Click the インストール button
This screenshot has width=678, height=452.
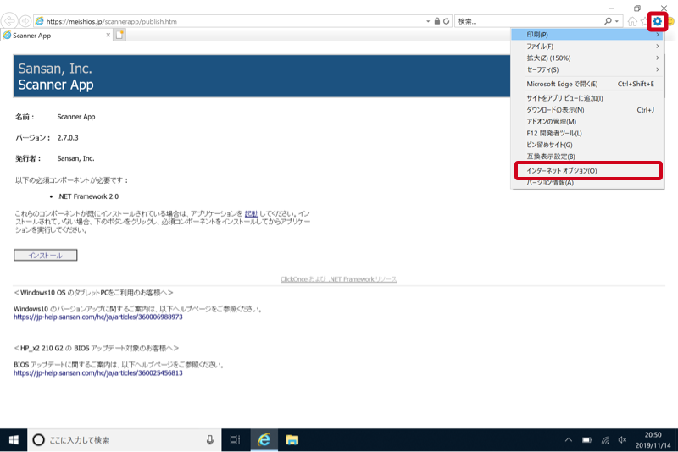pyautogui.click(x=46, y=255)
